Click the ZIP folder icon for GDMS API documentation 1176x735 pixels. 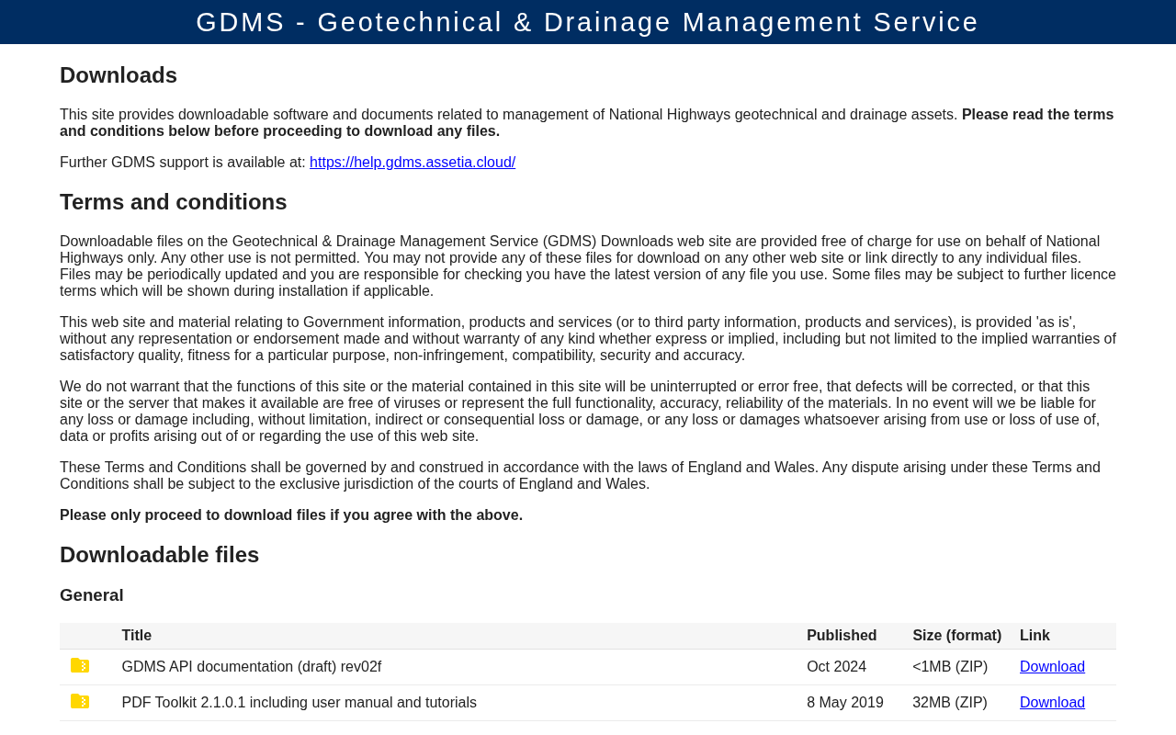click(x=80, y=666)
